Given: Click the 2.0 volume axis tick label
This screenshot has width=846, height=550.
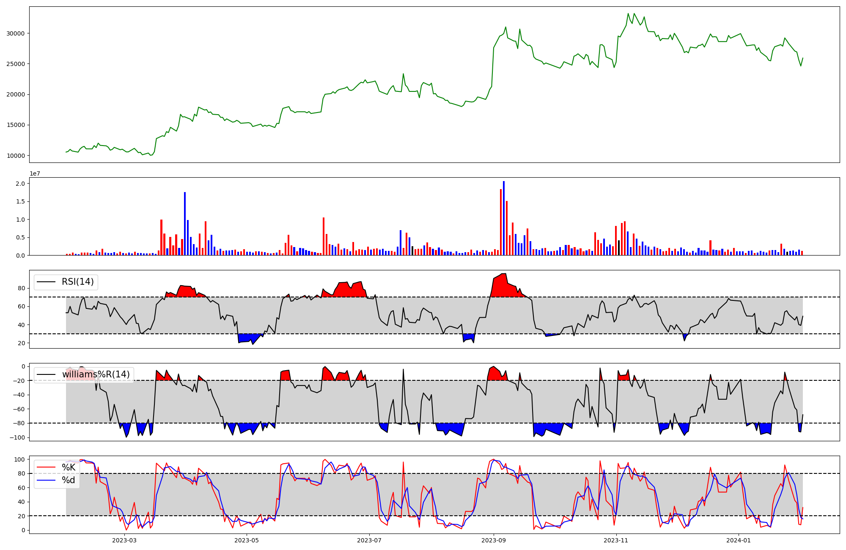Looking at the screenshot, I should pyautogui.click(x=20, y=184).
